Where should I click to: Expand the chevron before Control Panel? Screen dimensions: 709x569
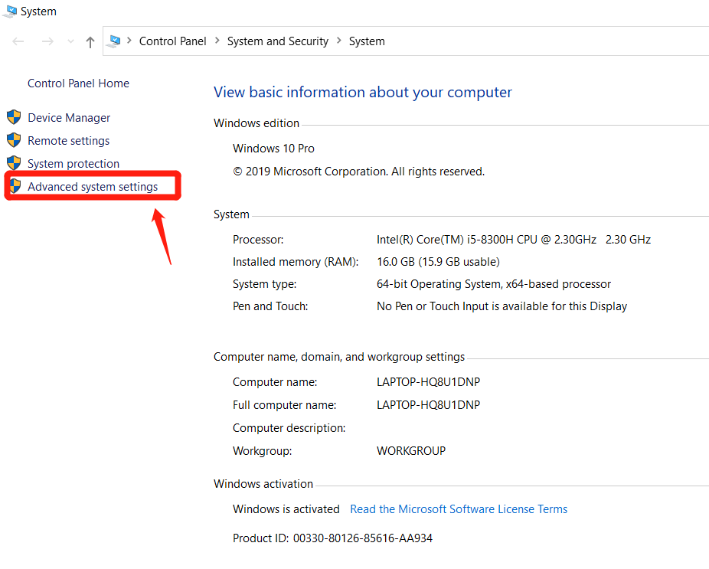click(x=129, y=41)
